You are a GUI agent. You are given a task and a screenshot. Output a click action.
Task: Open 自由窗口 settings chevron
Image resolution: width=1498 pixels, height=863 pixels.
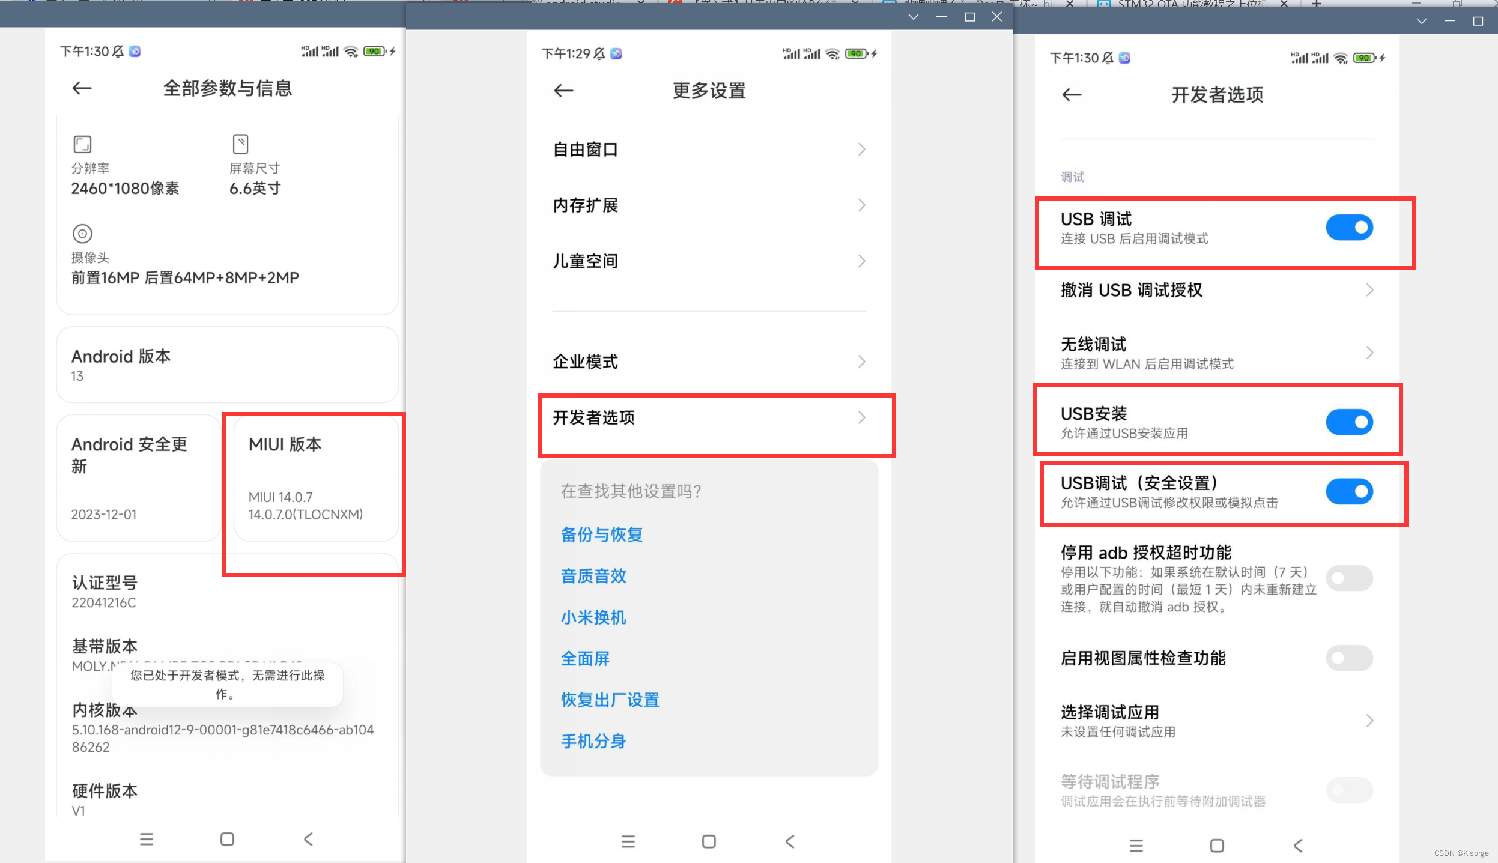pos(862,150)
